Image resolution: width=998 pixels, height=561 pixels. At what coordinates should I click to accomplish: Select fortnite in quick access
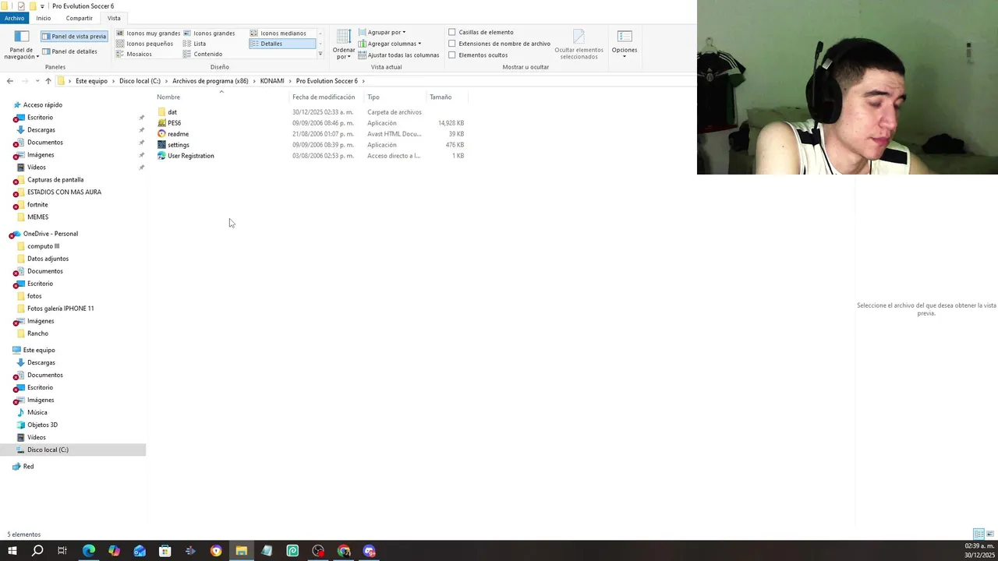37,204
